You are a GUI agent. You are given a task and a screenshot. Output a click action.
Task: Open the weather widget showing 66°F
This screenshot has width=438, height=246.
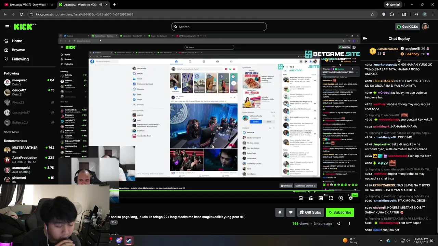click(349, 241)
